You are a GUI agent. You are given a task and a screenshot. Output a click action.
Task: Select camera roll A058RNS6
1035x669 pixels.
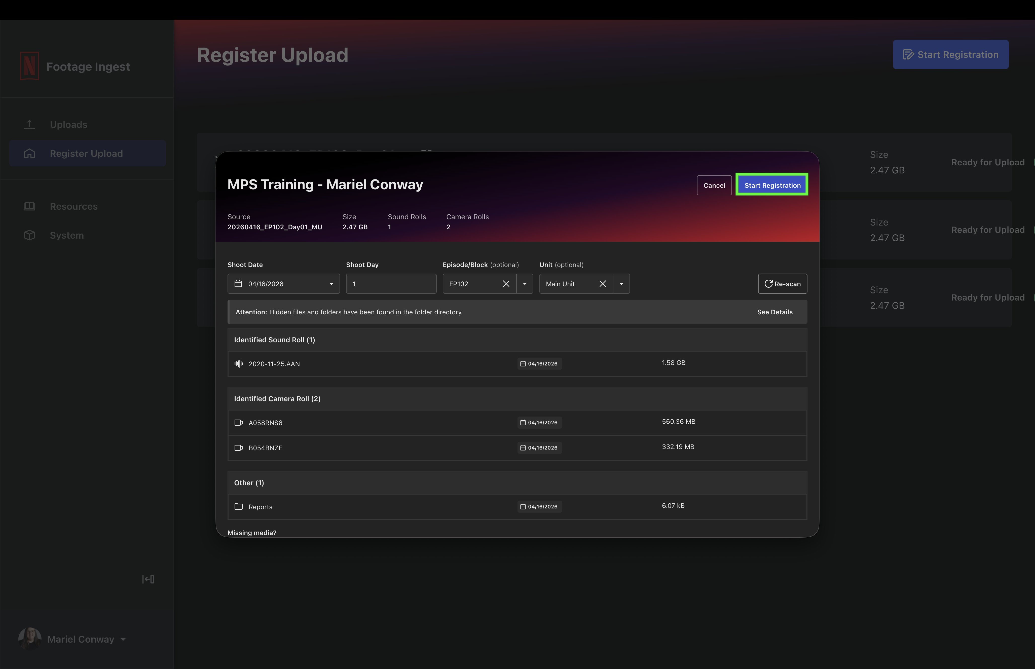click(517, 423)
